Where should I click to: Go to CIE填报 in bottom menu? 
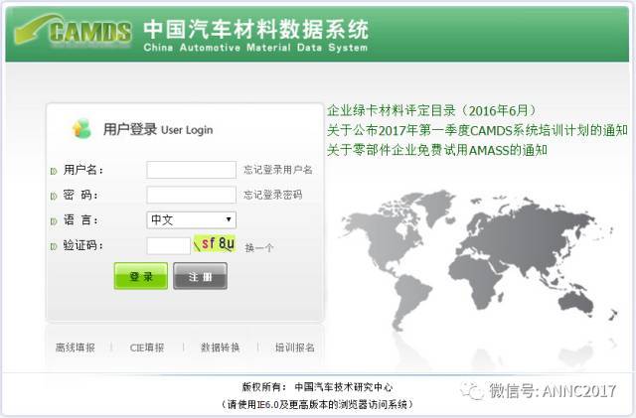tap(147, 348)
